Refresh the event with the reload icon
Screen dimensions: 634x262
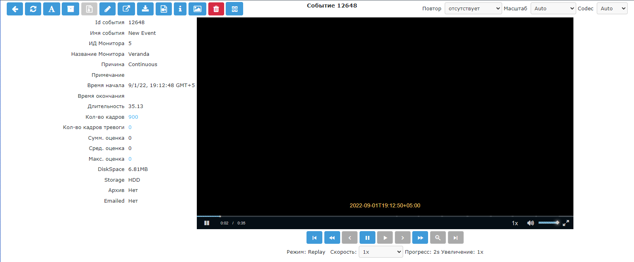33,9
